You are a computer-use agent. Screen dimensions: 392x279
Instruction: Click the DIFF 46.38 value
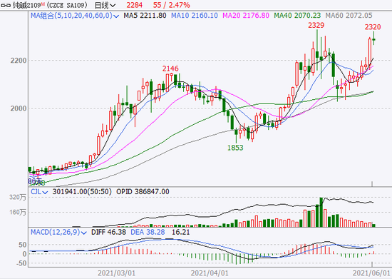pos(108,233)
